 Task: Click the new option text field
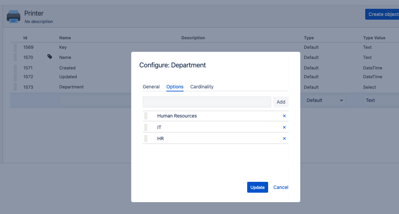coord(207,102)
